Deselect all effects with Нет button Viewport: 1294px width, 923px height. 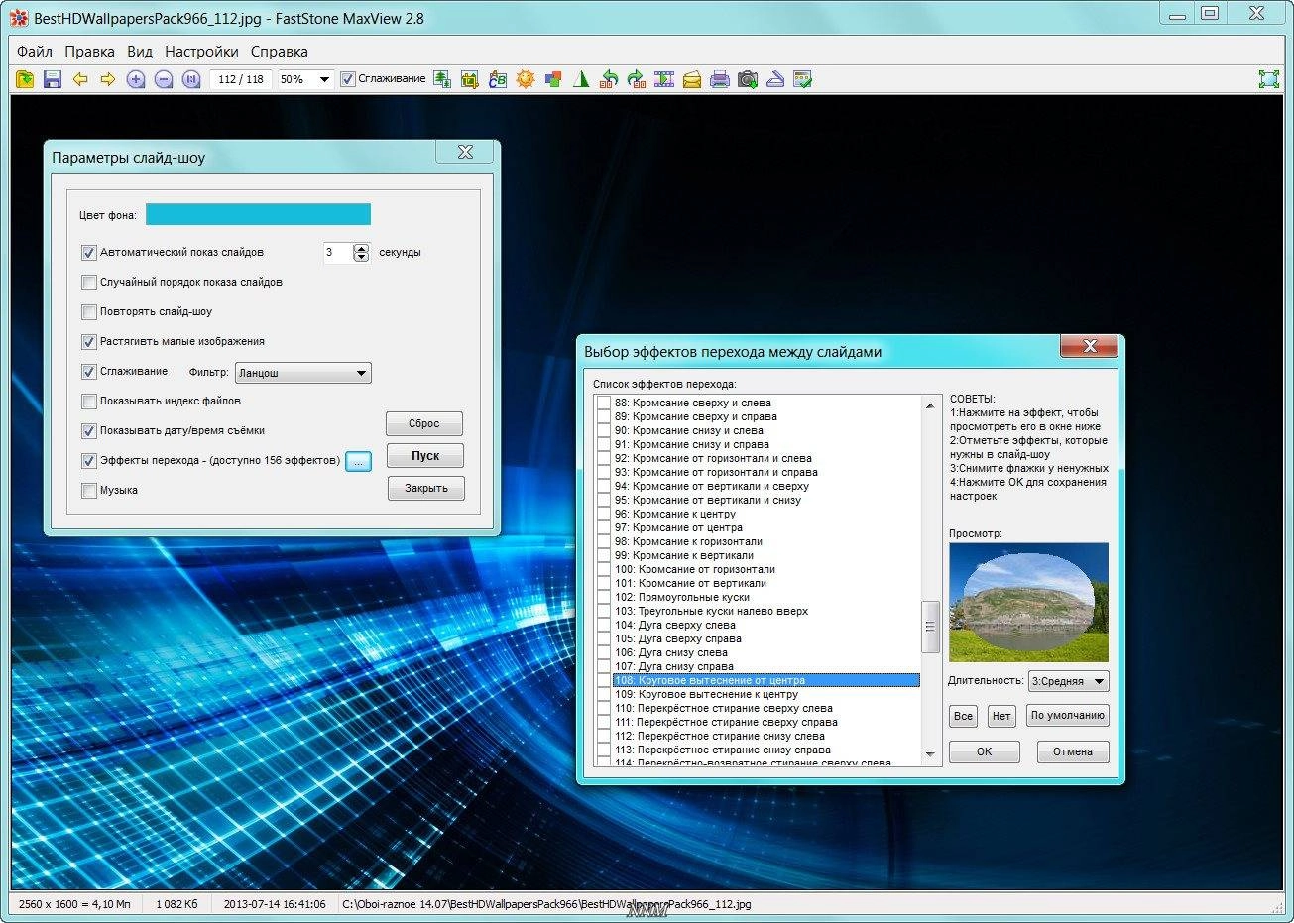pos(1001,716)
